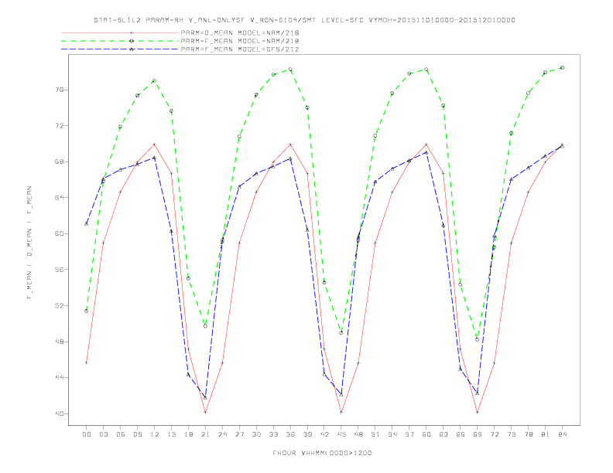Click x-axis forecast hour 09
This screenshot has height=473, width=613.
pos(137,434)
